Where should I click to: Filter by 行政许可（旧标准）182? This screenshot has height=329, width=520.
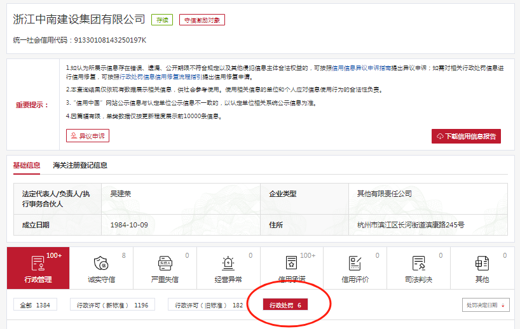[209, 305]
